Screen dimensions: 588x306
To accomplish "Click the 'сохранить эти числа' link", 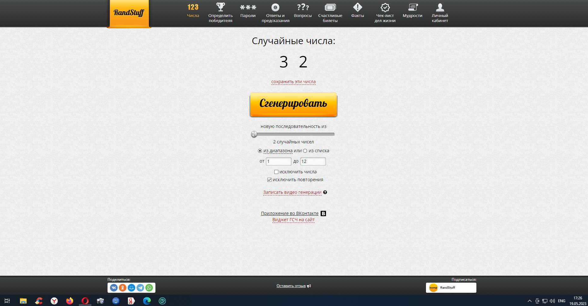I will (x=293, y=82).
